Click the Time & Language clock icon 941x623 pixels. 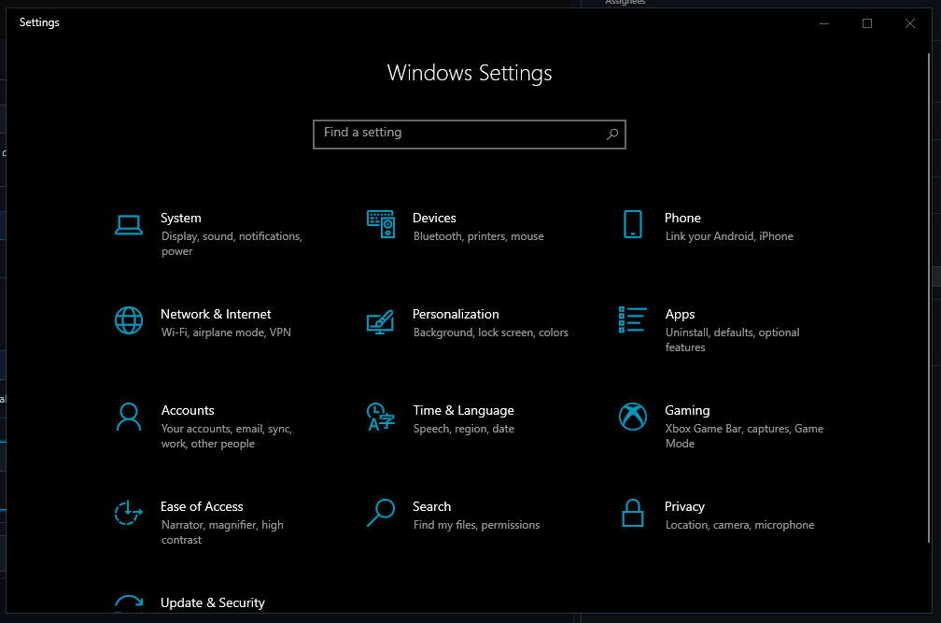click(381, 418)
